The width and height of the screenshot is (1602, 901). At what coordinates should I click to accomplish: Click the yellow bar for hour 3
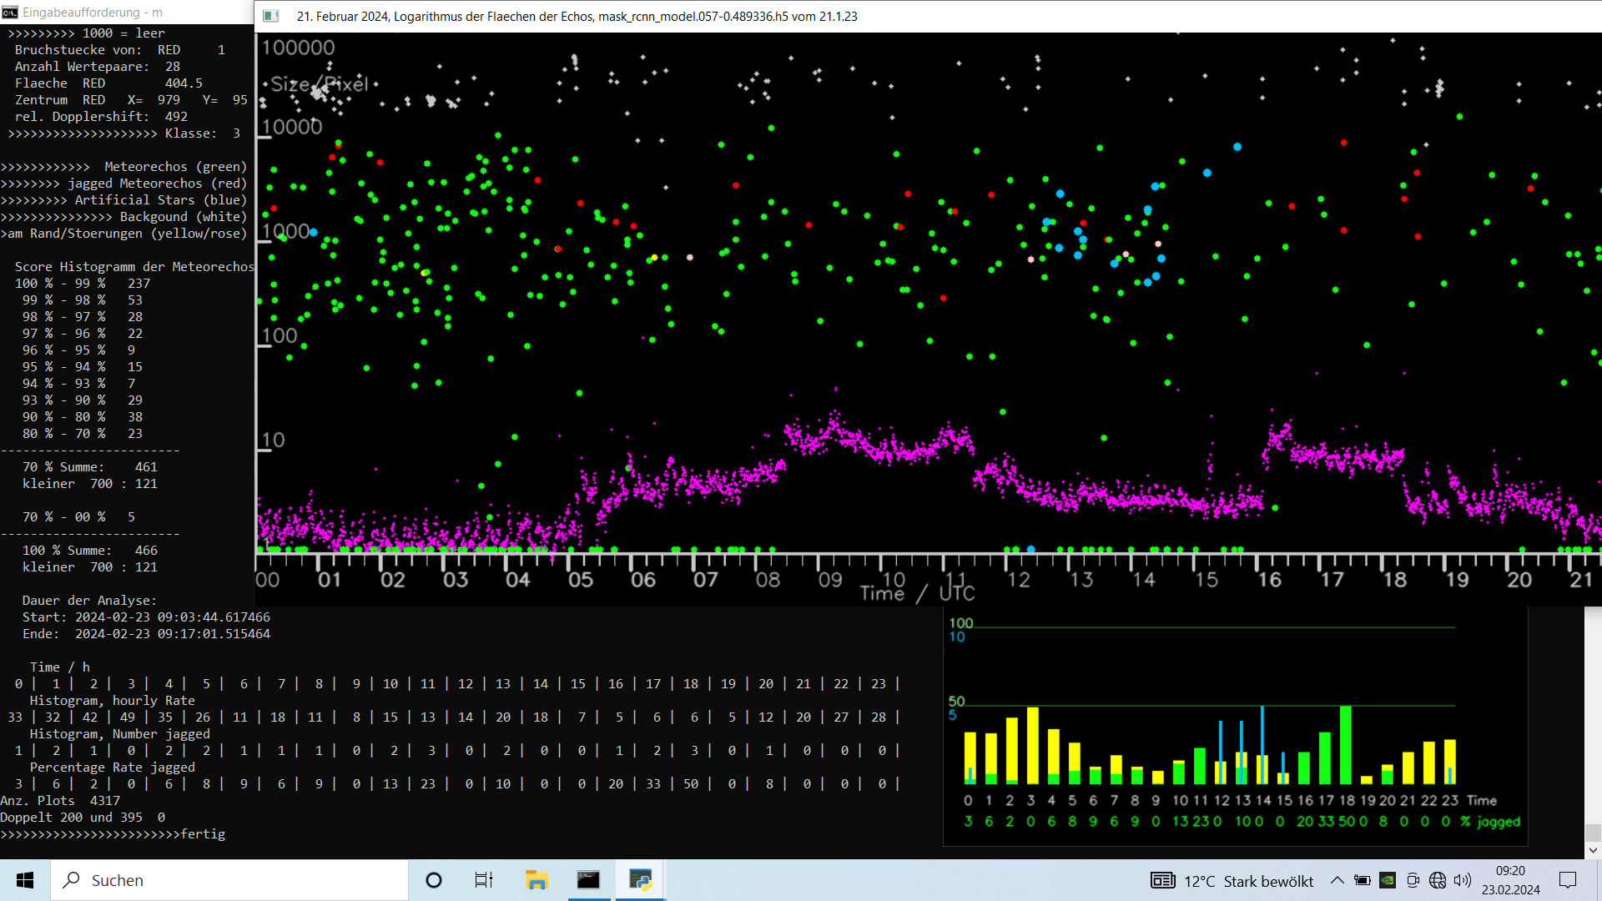coord(1032,746)
